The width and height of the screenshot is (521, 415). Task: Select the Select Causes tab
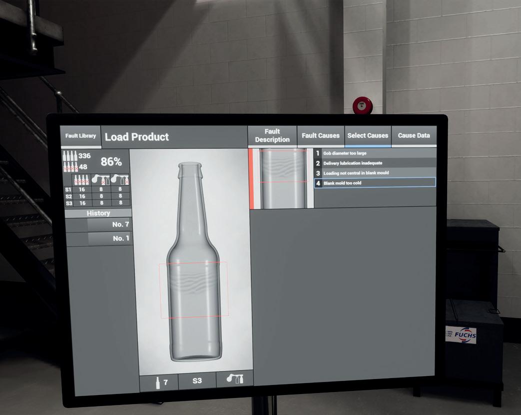click(x=368, y=136)
